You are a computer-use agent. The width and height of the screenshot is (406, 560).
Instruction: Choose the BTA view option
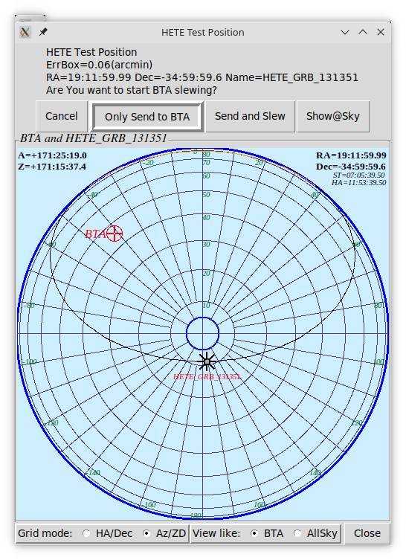click(254, 533)
